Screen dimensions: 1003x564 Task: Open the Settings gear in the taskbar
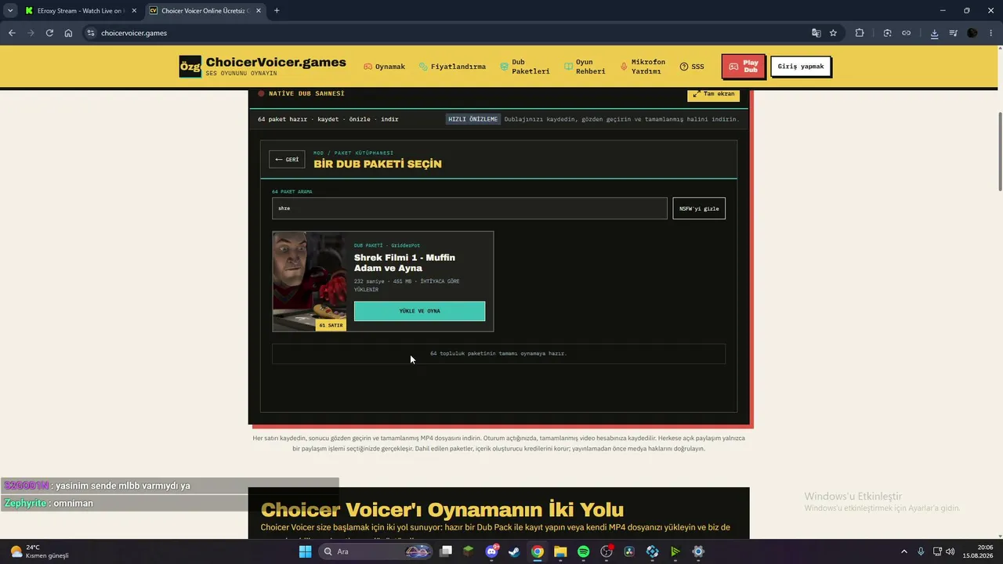pyautogui.click(x=698, y=551)
